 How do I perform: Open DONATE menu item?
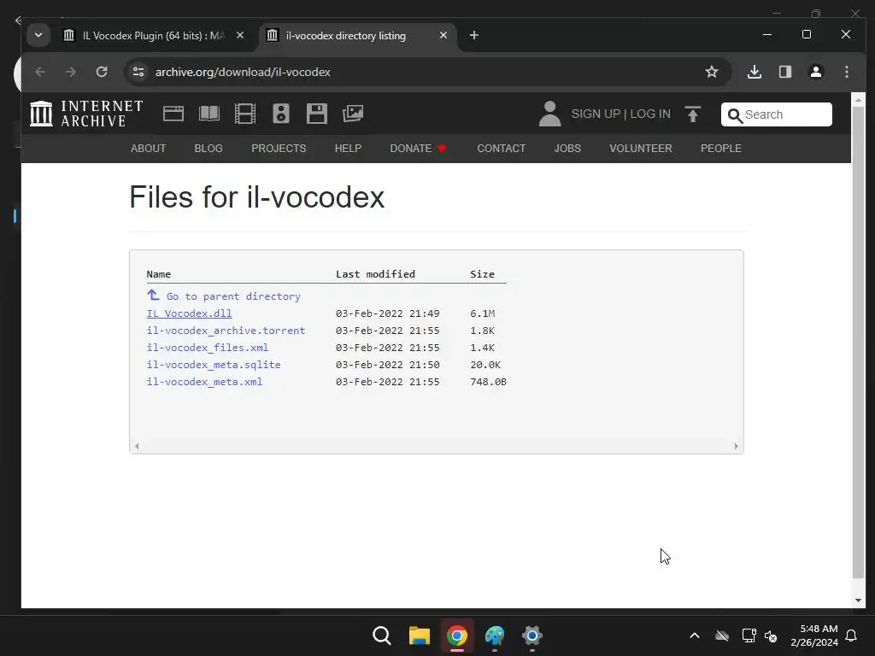point(418,149)
